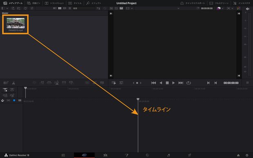This screenshot has height=158, width=253.
Task: Click the close up edit icon
Action: (57, 83)
